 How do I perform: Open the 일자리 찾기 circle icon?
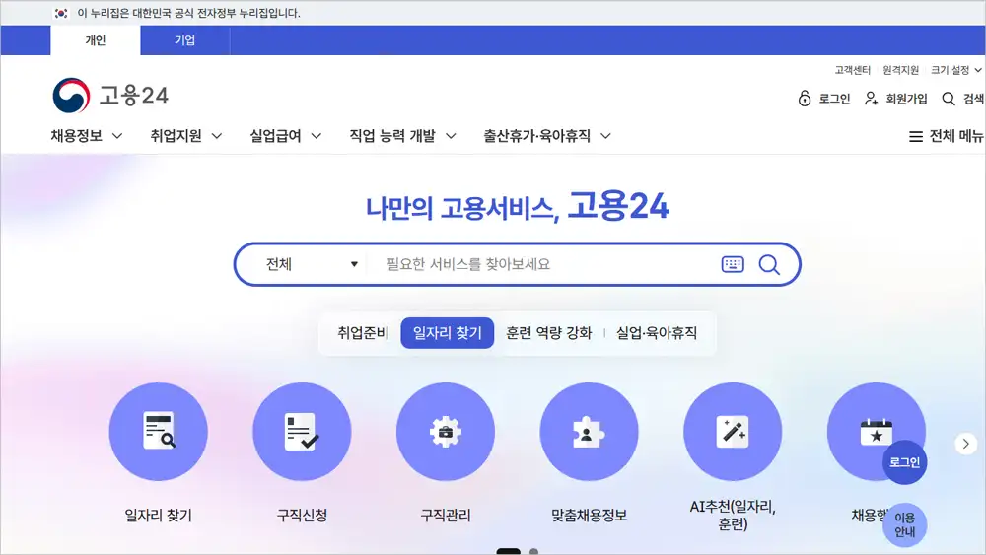point(159,432)
